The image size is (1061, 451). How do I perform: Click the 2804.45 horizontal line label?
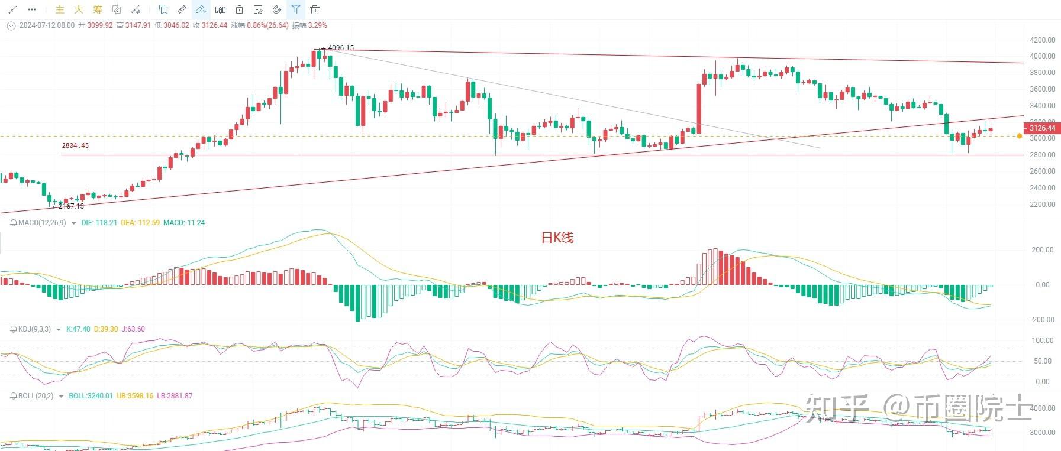pos(75,145)
